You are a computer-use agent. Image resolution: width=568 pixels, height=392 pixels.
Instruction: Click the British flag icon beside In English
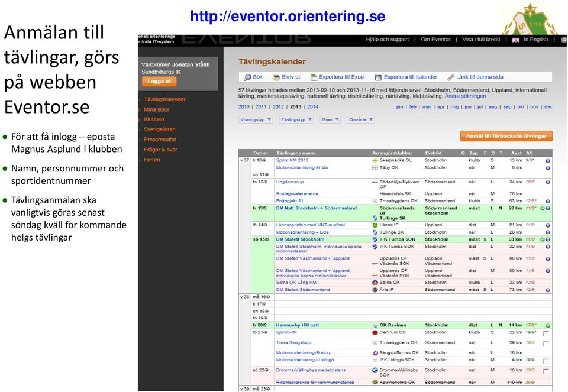pyautogui.click(x=516, y=40)
